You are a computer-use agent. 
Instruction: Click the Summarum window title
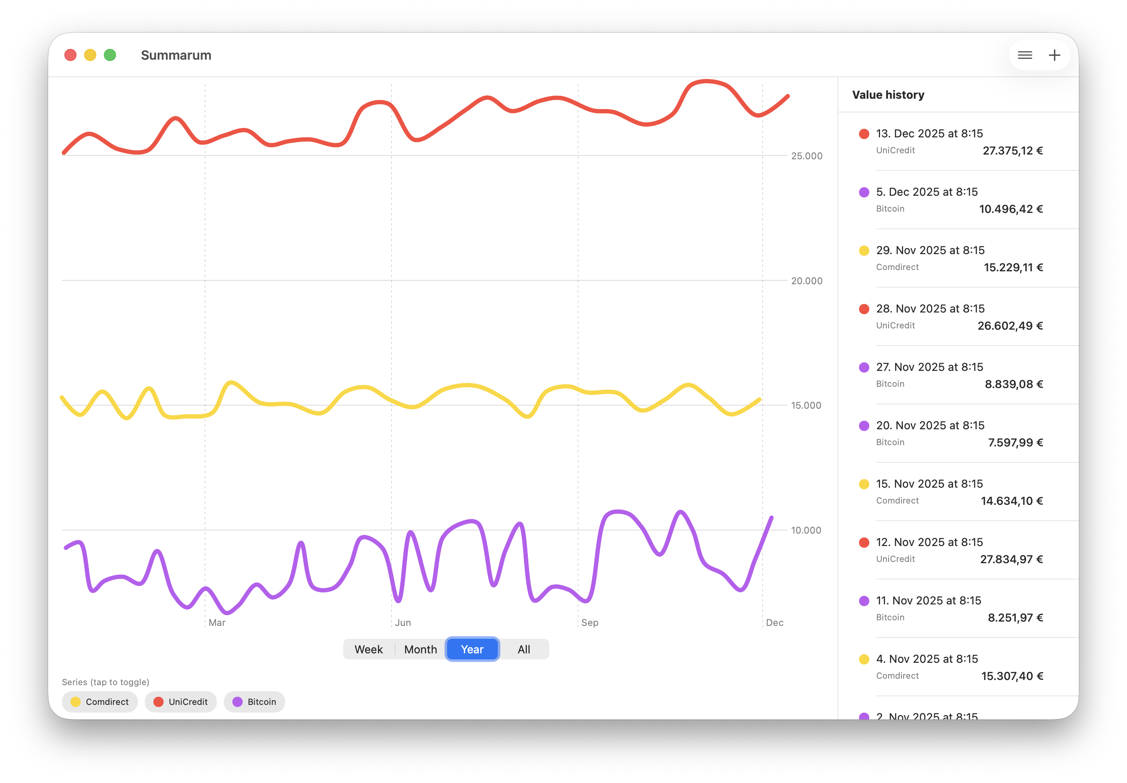coord(176,55)
